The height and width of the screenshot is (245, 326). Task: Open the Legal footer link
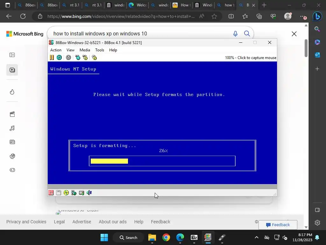tap(59, 222)
